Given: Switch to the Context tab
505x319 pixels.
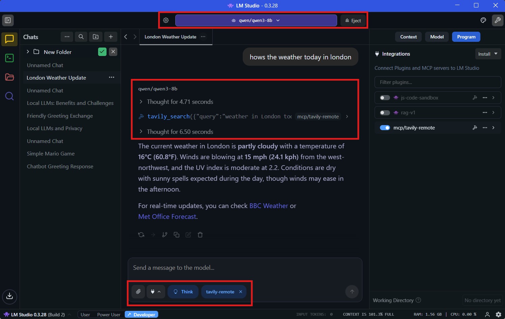Looking at the screenshot, I should pyautogui.click(x=408, y=37).
